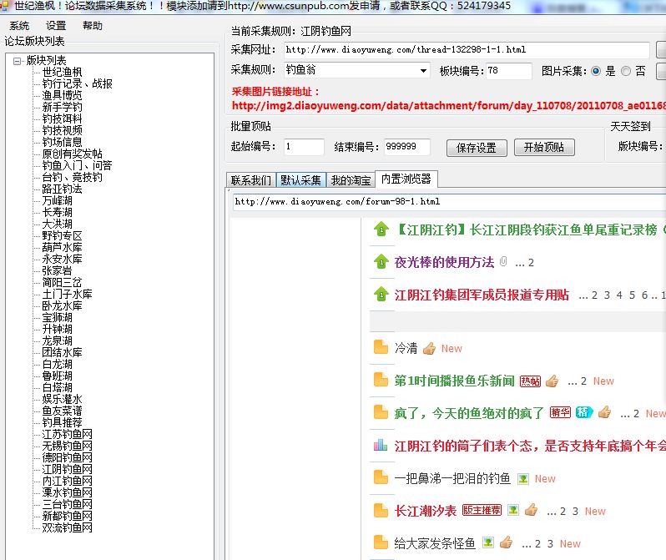Click folder icon beside 疯了，今天的鱼绝对的疯了

pos(381,412)
